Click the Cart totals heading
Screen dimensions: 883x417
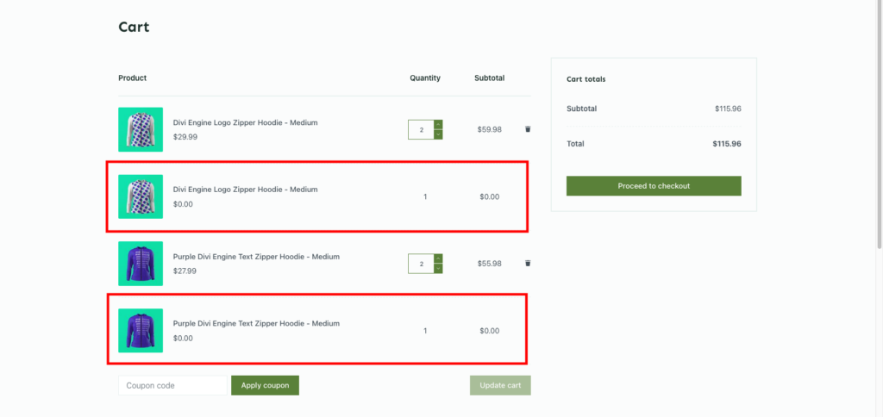coord(586,79)
